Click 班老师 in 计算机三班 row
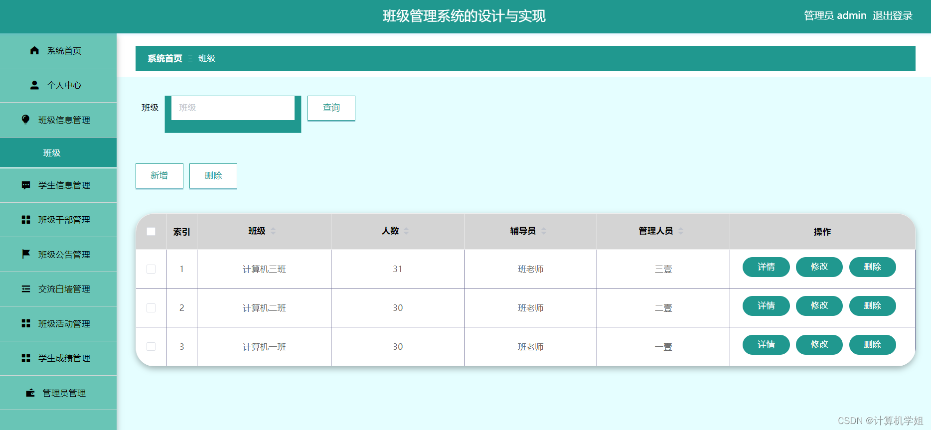The image size is (931, 430). tap(530, 269)
